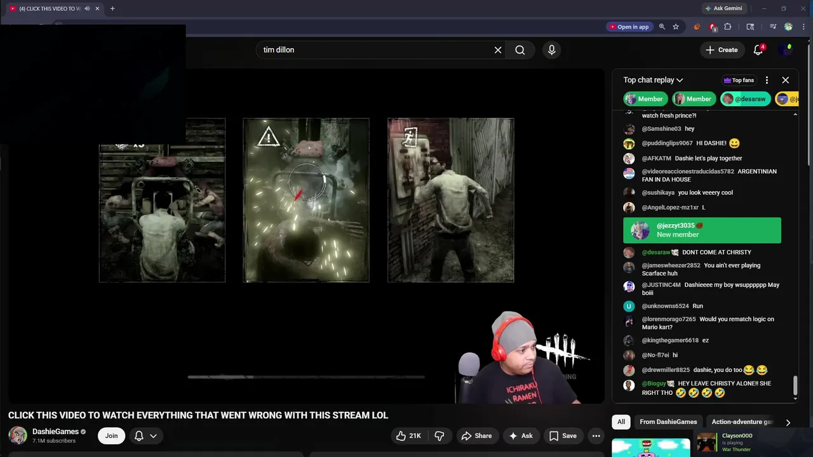Open YouTube notifications bell
This screenshot has height=457, width=813.
pos(758,50)
